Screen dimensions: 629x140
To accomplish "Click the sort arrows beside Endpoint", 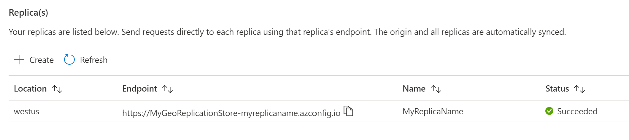I will (168, 89).
